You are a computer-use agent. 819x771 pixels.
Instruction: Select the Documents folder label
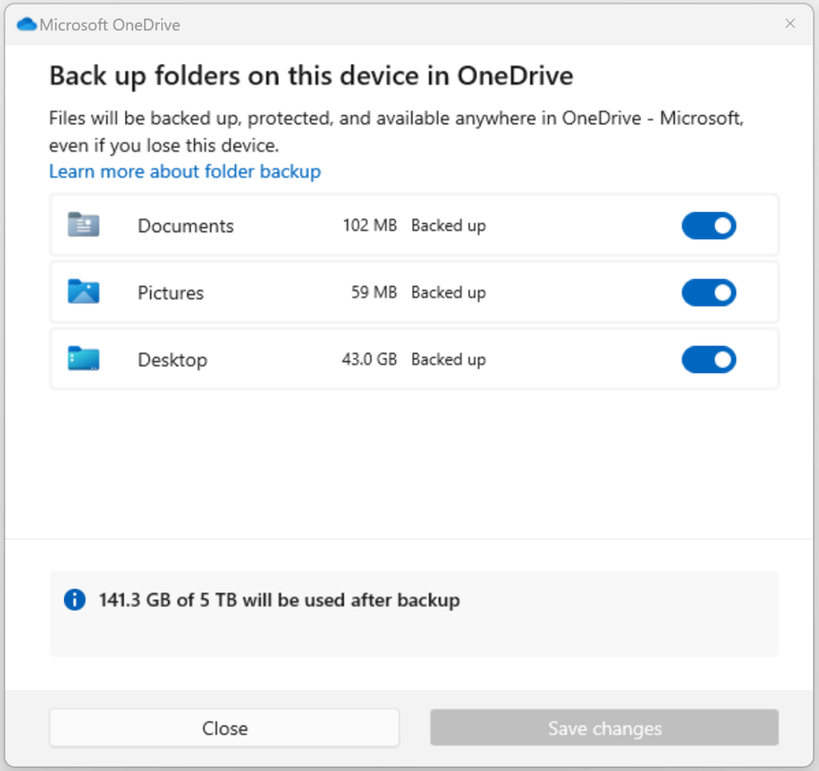[x=185, y=226]
